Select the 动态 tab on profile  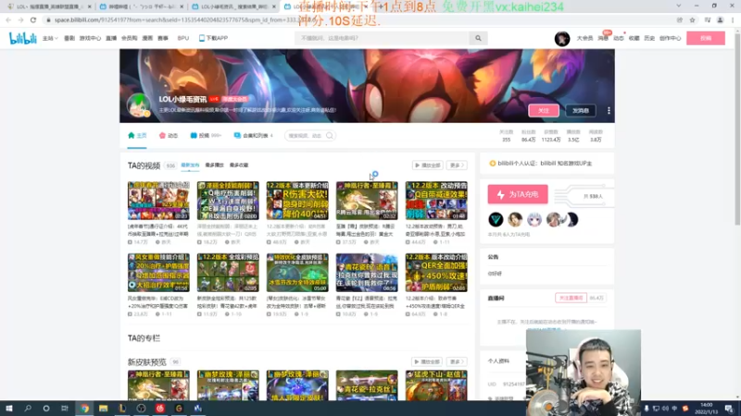coord(169,135)
